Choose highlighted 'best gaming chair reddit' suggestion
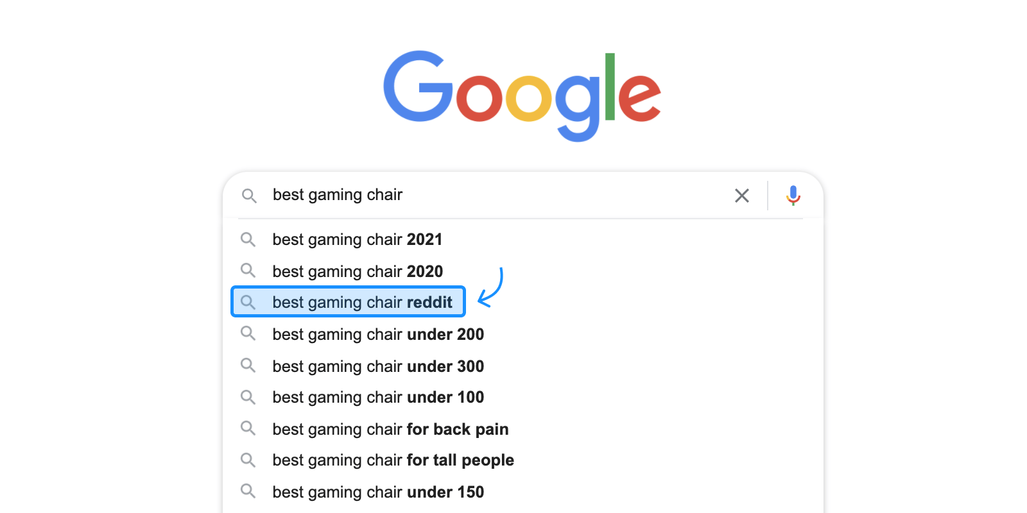This screenshot has height=513, width=1027. pos(348,302)
